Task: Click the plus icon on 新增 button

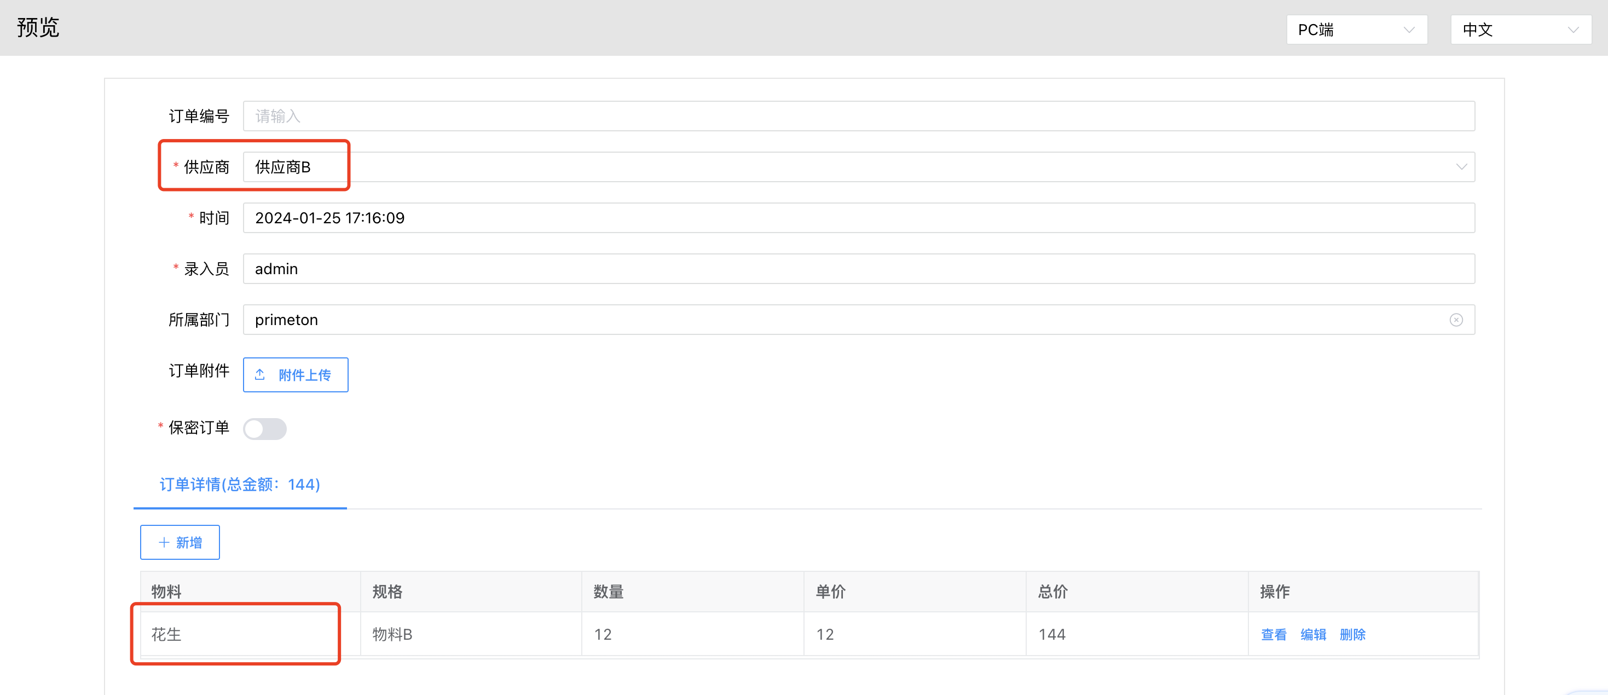Action: coord(164,542)
